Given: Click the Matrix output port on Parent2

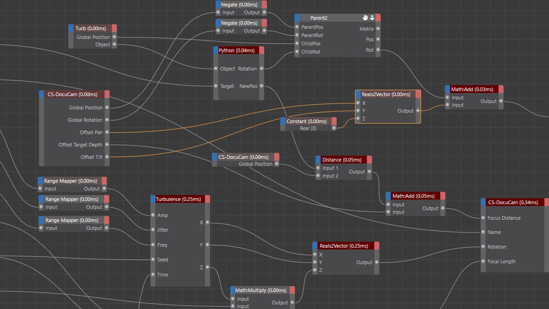Looking at the screenshot, I should click(x=378, y=29).
